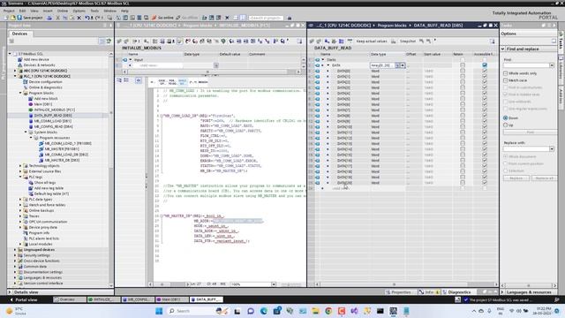Click the Replace button
The image size is (565, 318).
click(x=516, y=178)
